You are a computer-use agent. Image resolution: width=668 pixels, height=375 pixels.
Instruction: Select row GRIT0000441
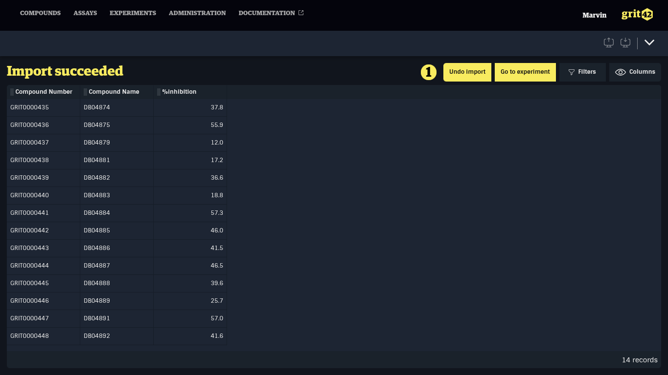pos(117,213)
